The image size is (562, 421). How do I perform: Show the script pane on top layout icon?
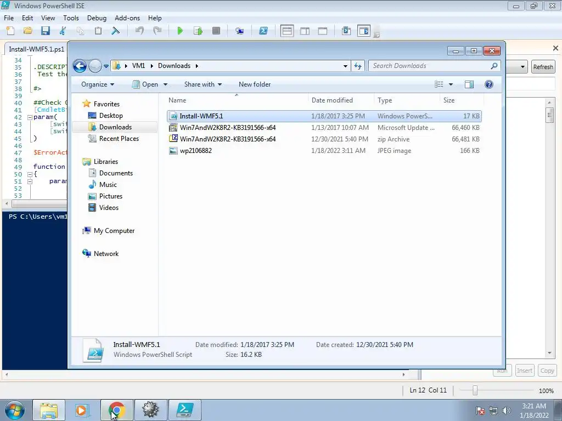(x=287, y=31)
